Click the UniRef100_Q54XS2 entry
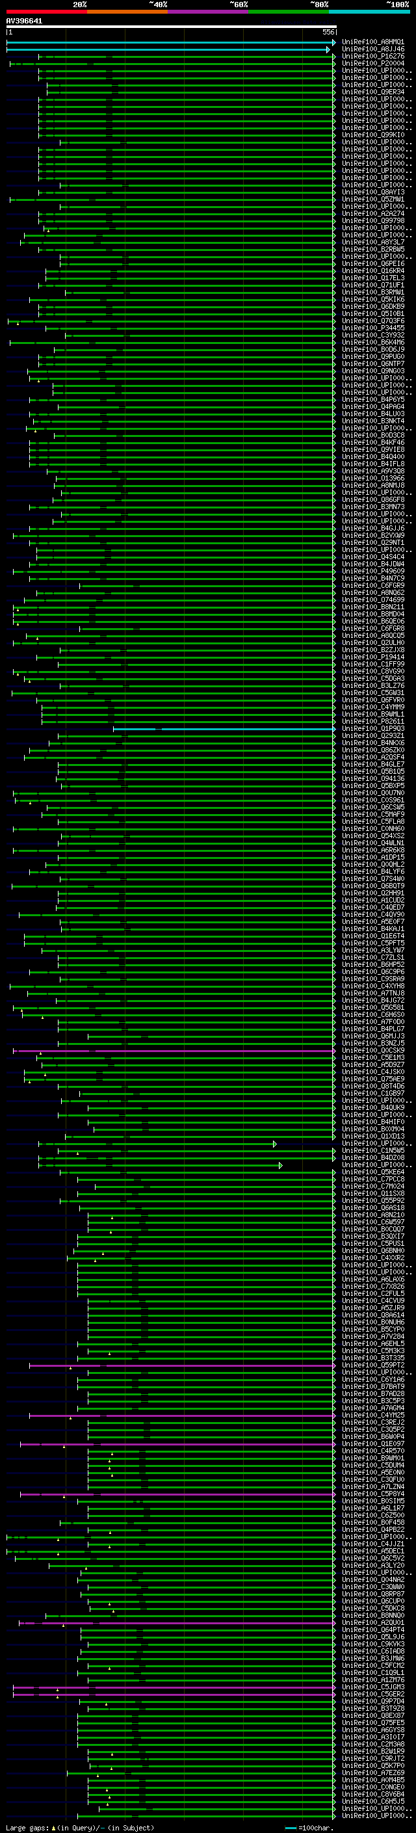Image resolution: width=416 pixels, height=1833 pixels. [373, 836]
